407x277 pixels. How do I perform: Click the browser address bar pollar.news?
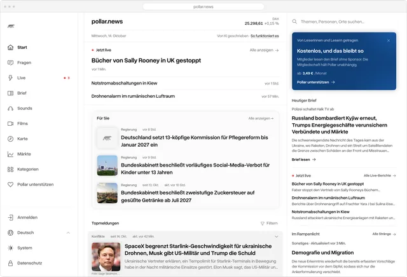tap(203, 7)
